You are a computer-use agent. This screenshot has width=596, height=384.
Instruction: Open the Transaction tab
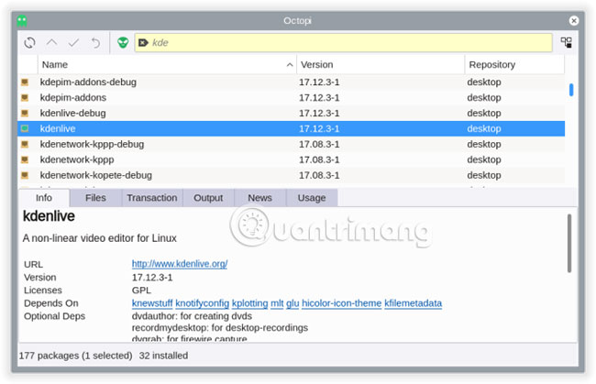click(x=152, y=198)
